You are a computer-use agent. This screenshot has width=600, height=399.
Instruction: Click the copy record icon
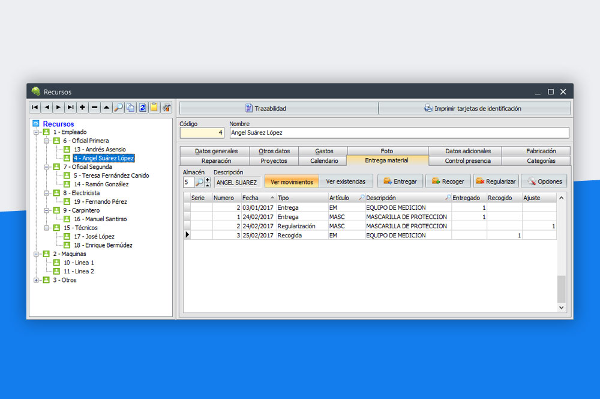click(x=130, y=108)
